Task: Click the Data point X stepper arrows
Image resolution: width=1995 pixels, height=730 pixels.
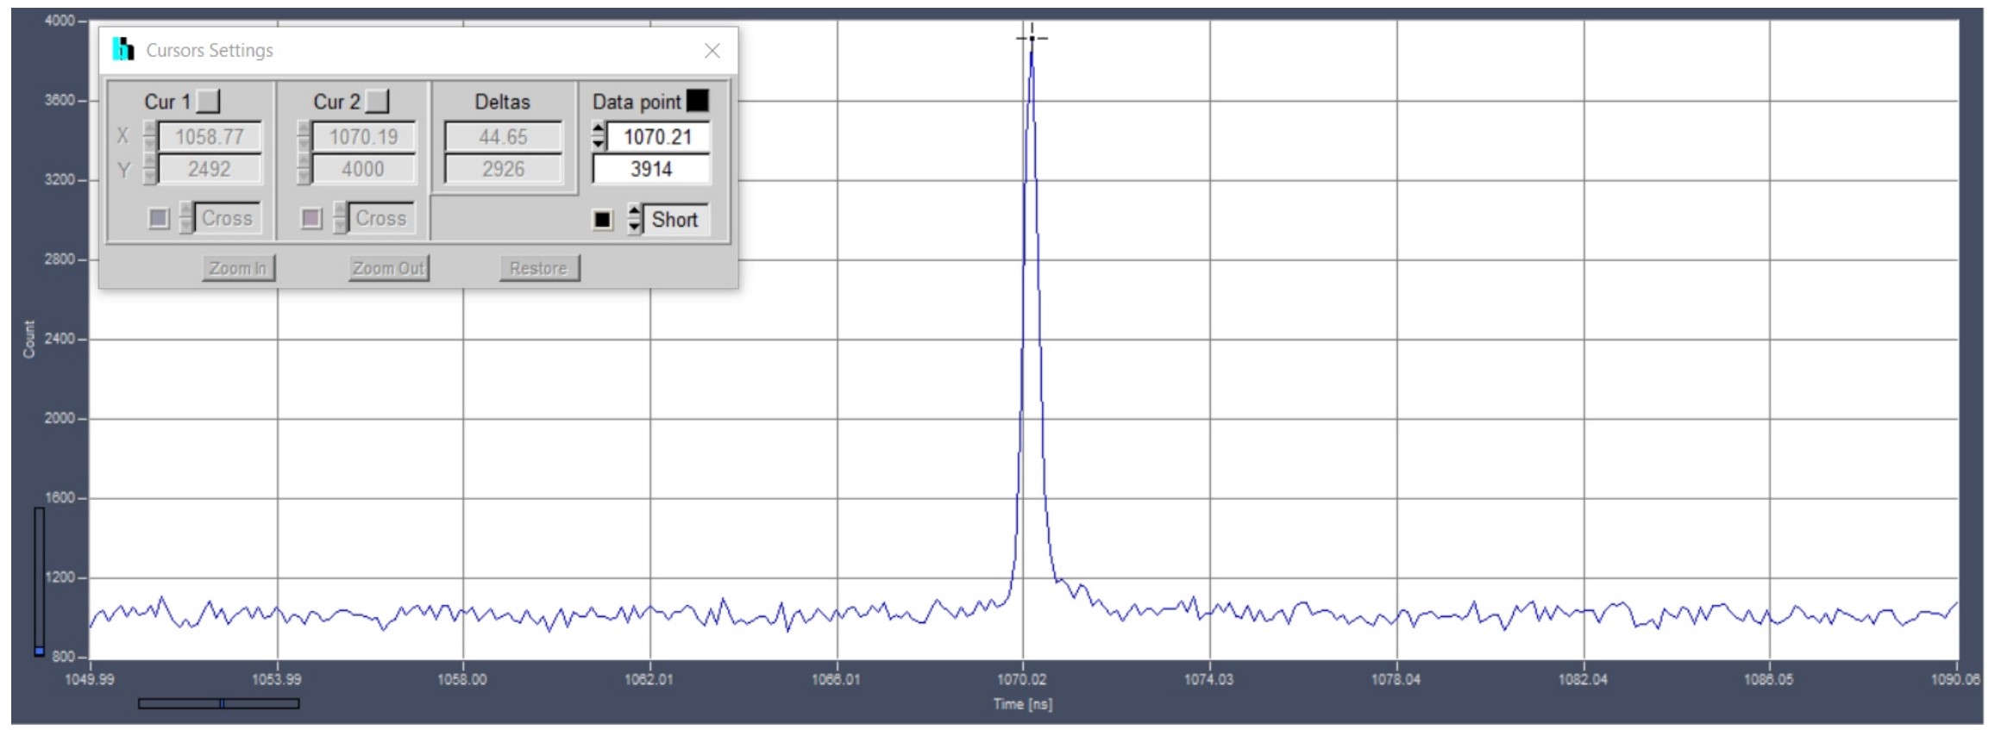Action: [599, 136]
